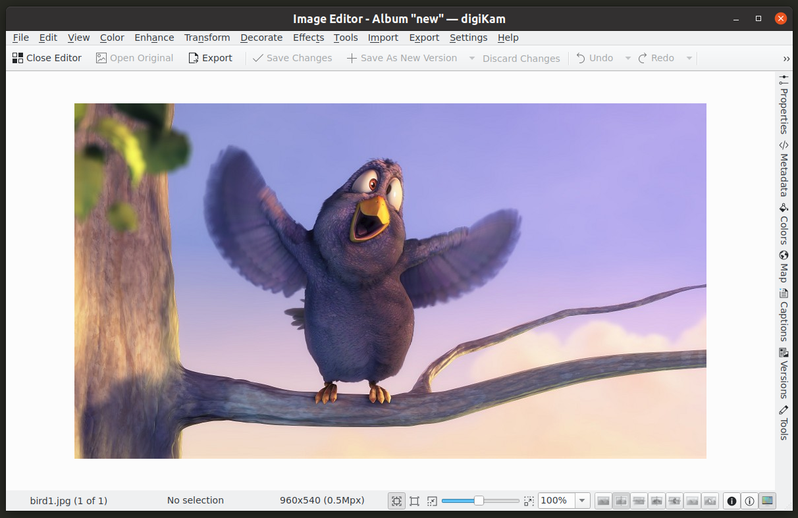Open the Tools sidebar panel

click(x=784, y=423)
